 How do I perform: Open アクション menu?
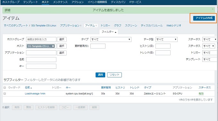78,2
